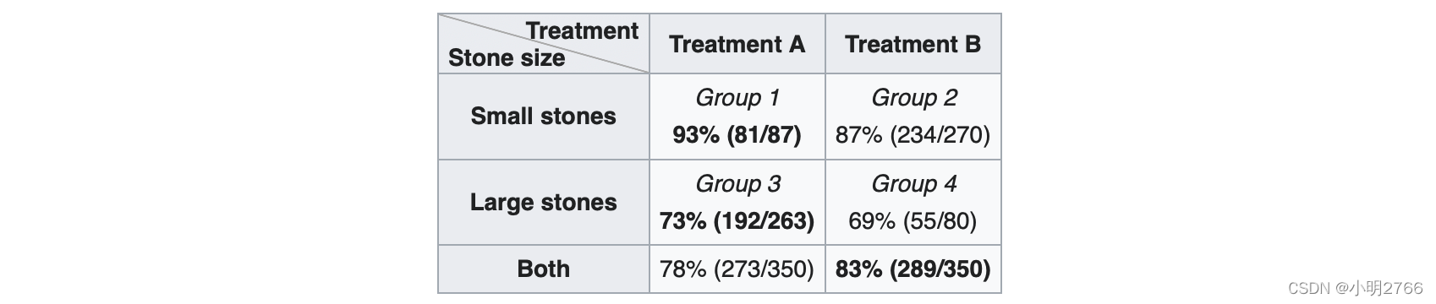Click the Group 1 label
The width and height of the screenshot is (1436, 304).
point(737,98)
